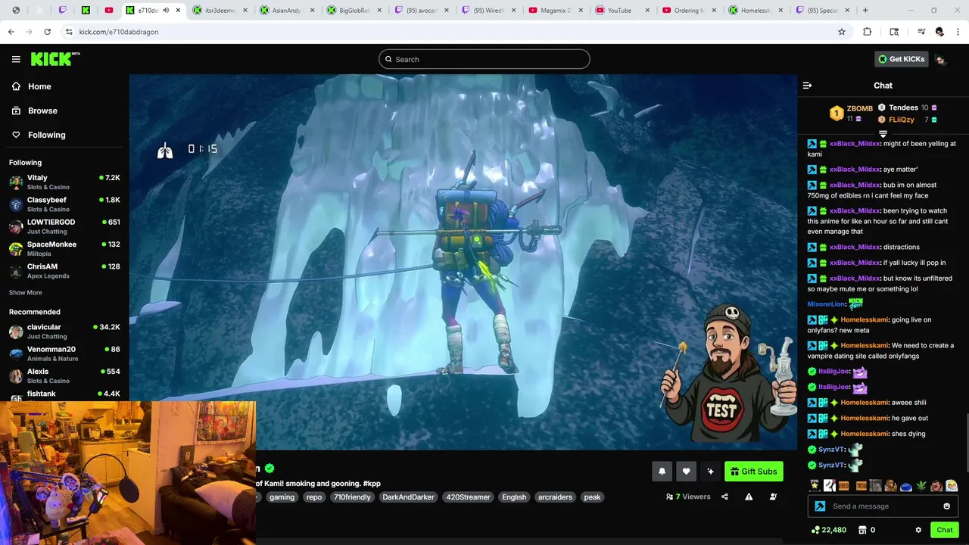
Task: Expand the leaderboard under top gifters
Action: (x=883, y=134)
